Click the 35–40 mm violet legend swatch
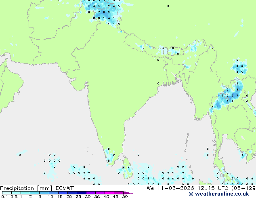Viewport: 256px width, 198px height. point(100,193)
